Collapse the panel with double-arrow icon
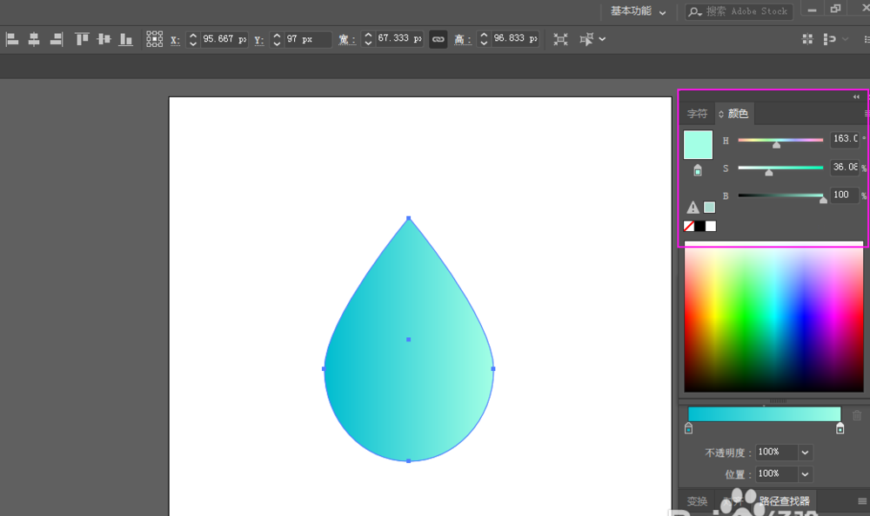This screenshot has width=870, height=516. point(856,96)
